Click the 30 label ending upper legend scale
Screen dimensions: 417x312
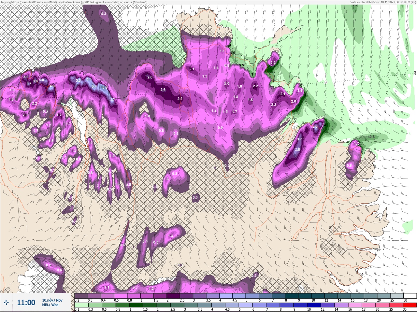pos(405,300)
